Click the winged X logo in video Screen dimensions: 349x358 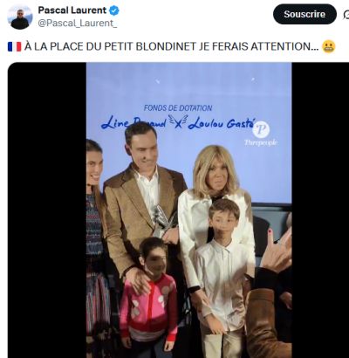178,120
